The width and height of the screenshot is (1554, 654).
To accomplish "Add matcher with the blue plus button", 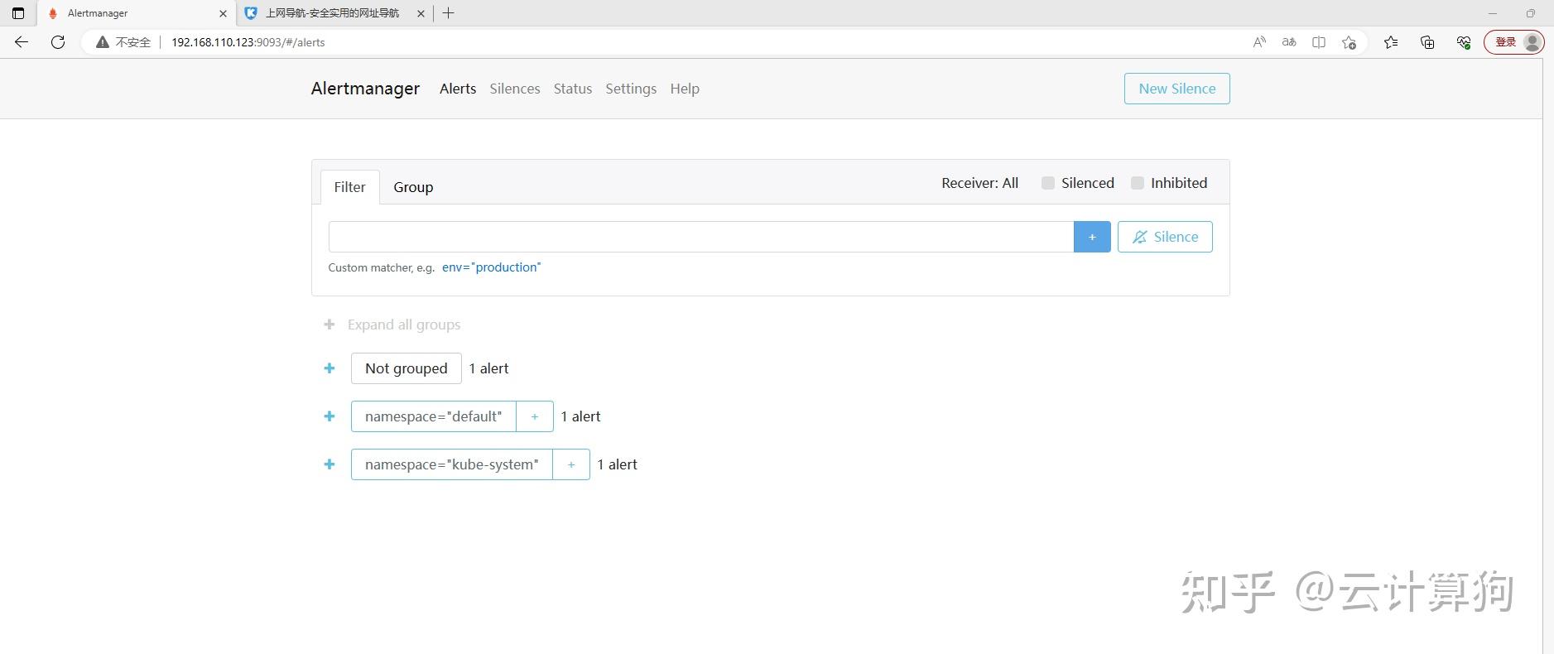I will (x=1092, y=237).
